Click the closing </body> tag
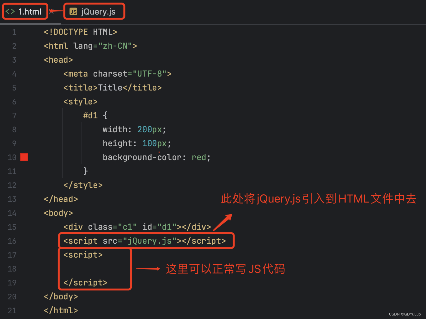 61,297
